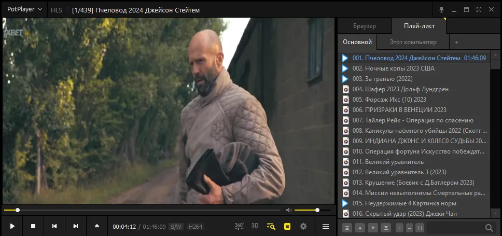Select 008. Каникулы наёмного убийцы 2022
502x236 pixels.
(414, 131)
